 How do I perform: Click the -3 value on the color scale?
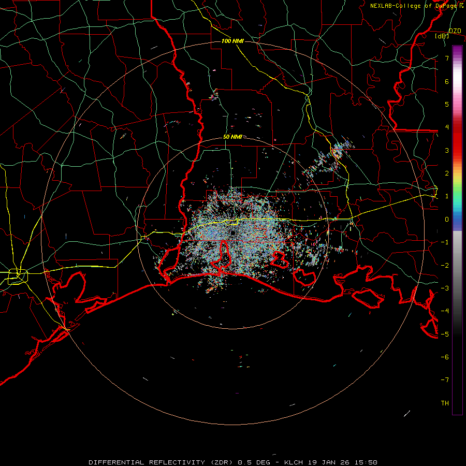click(x=445, y=288)
